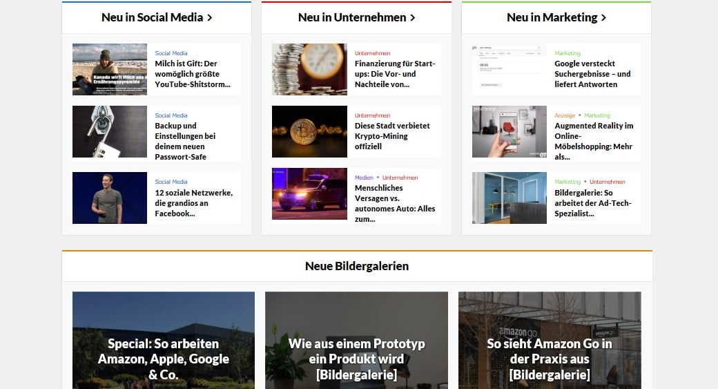Click '12 soziale Netzwerke' article headline
718x389 pixels.
click(x=193, y=203)
